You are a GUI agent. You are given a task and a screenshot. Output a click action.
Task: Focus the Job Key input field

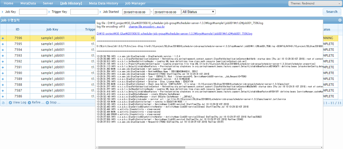(33, 12)
